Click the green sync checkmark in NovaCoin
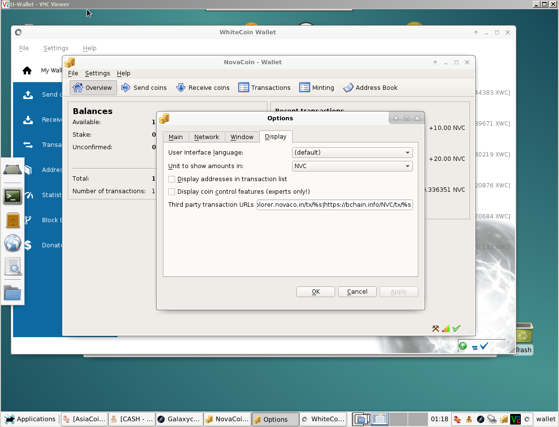559x427 pixels. 456,328
